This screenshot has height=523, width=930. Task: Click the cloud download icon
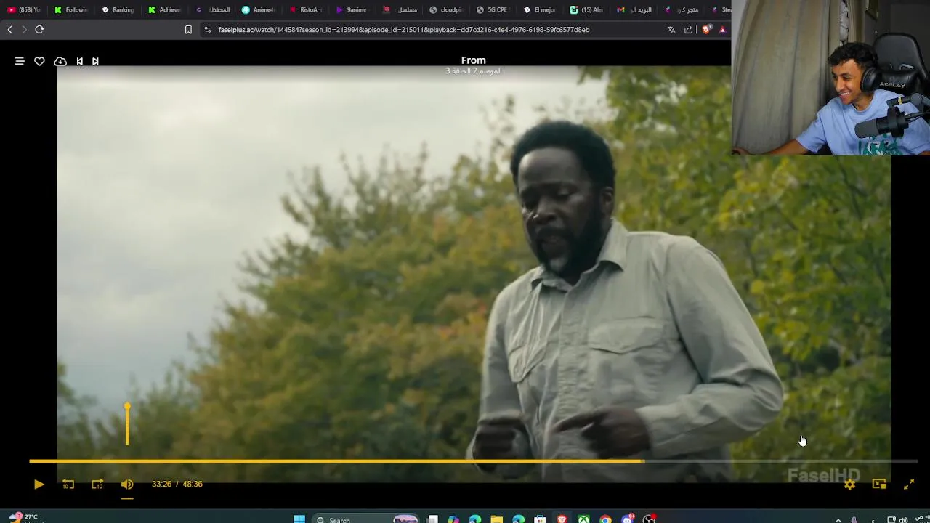tap(60, 62)
